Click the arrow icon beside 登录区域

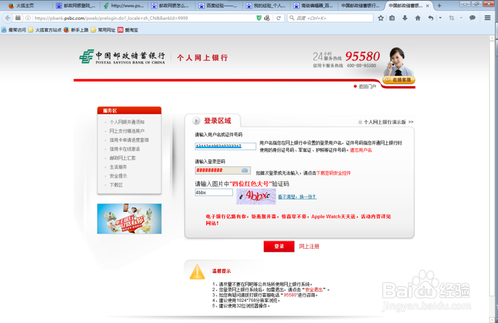click(x=196, y=121)
